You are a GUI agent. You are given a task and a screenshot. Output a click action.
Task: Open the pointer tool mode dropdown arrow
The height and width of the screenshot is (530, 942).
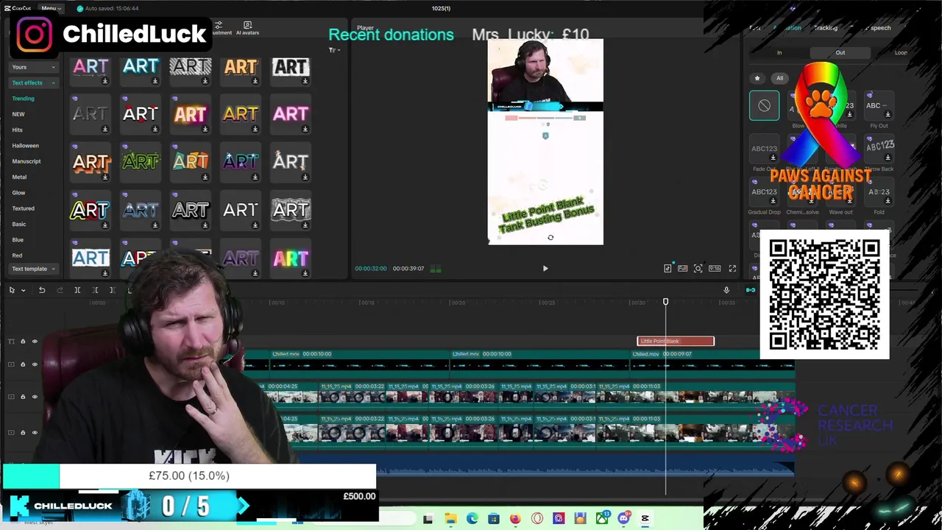click(x=24, y=290)
